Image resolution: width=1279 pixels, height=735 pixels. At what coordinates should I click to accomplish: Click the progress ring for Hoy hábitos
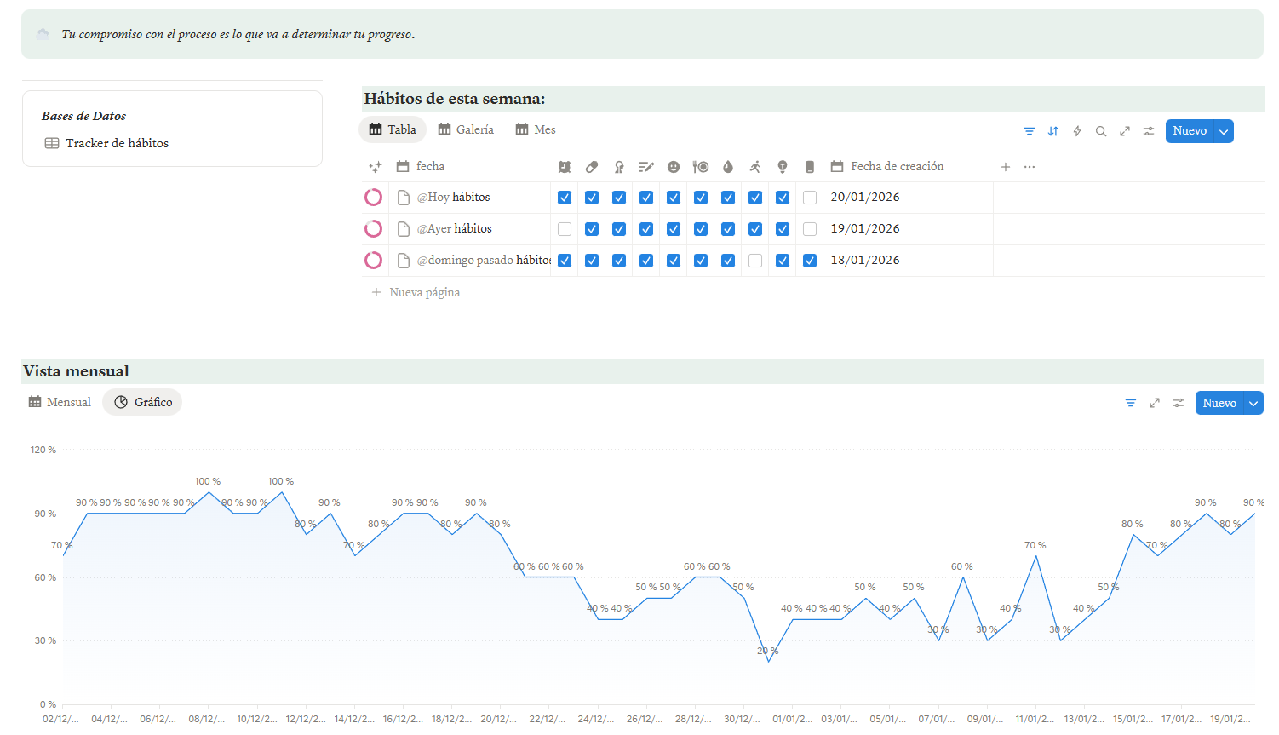point(373,198)
